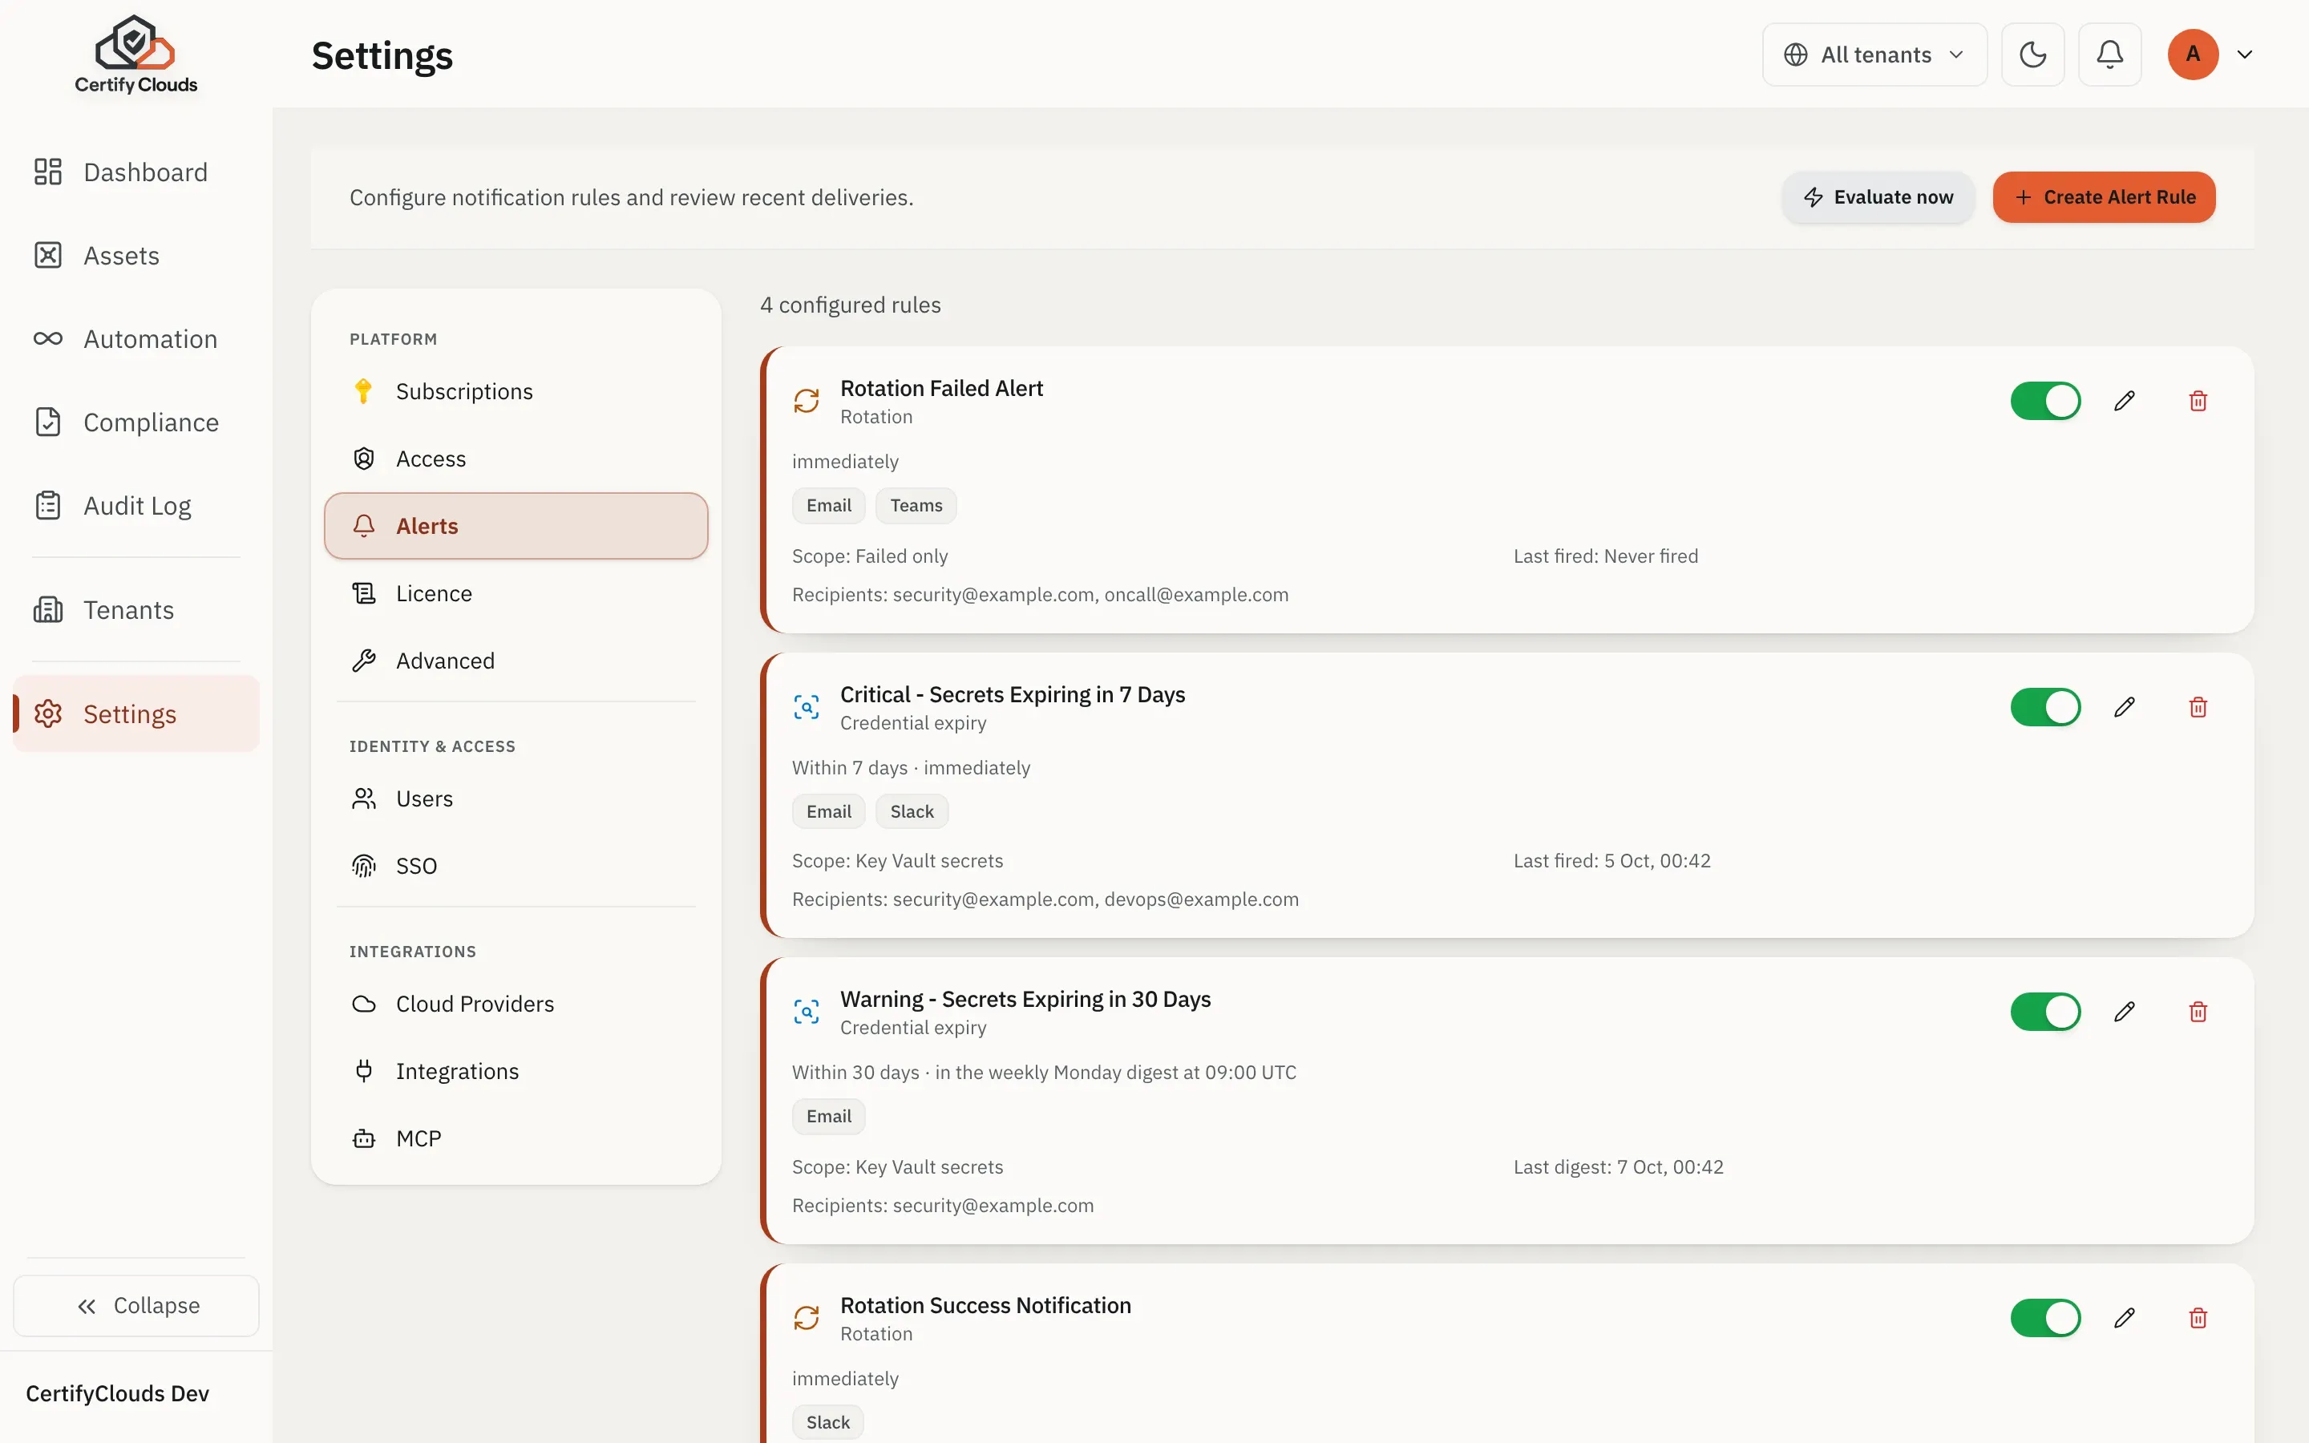2309x1443 pixels.
Task: Click the orange user avatar A
Action: (2193, 55)
